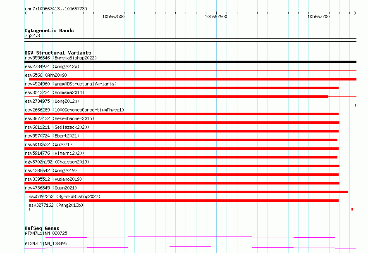
Task: Select red bar under esv3677432 (Besenbacher2015)
Action: (182, 123)
